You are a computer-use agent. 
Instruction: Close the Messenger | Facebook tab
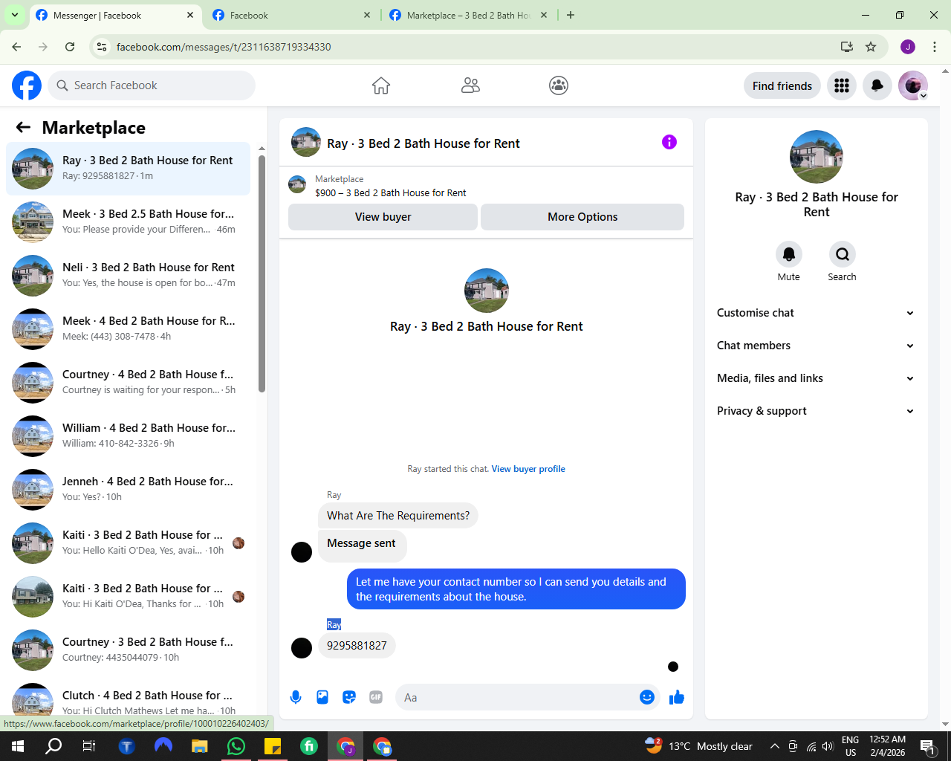(x=190, y=15)
